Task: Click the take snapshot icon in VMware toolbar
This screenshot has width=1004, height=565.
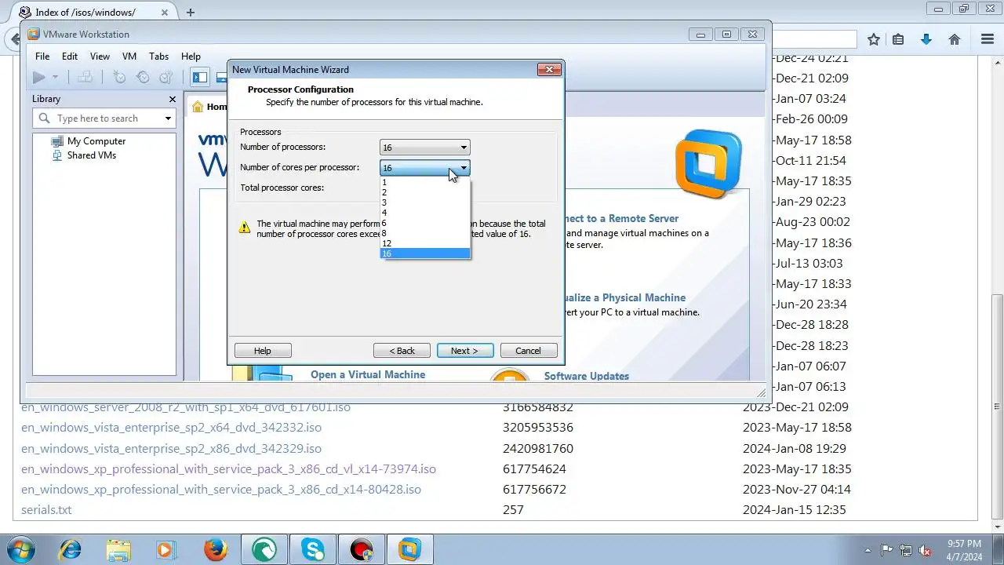Action: tap(119, 77)
